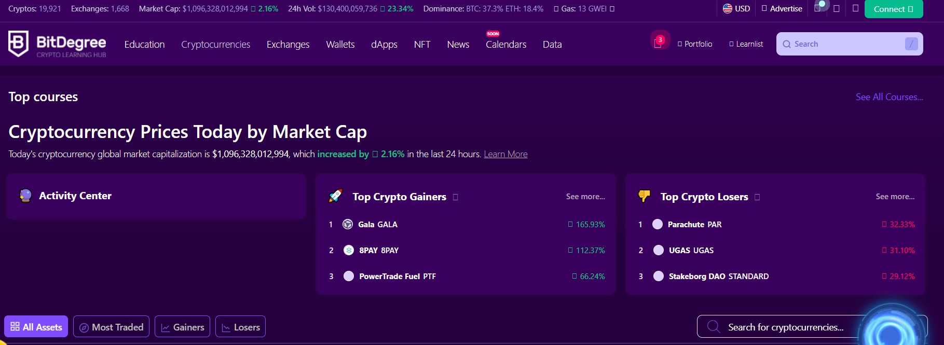The image size is (944, 345).
Task: Open Portfolio link
Action: 694,44
